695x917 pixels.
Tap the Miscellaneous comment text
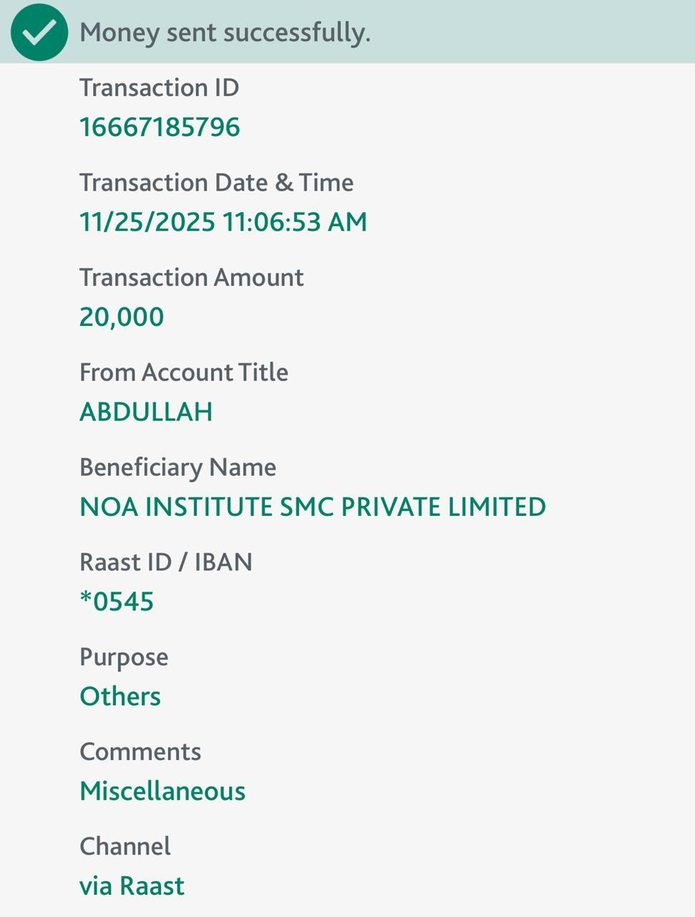point(162,791)
